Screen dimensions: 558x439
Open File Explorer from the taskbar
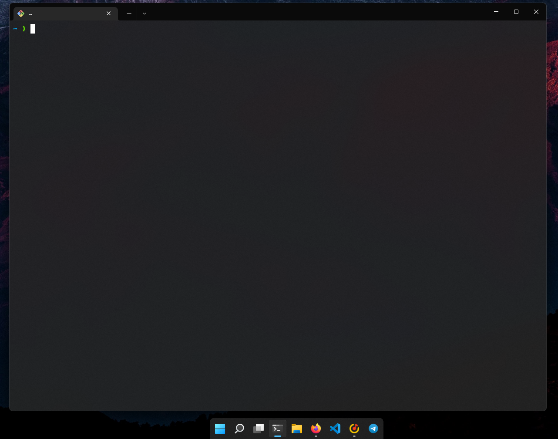[x=296, y=429]
